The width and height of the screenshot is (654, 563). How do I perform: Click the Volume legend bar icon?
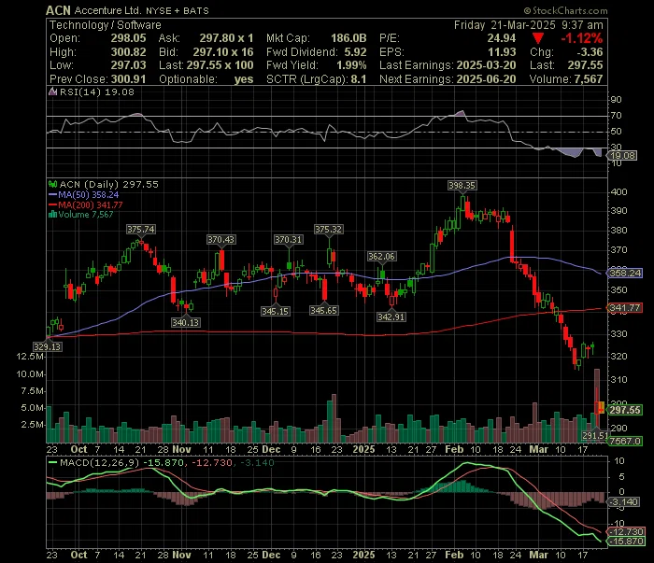[x=52, y=215]
